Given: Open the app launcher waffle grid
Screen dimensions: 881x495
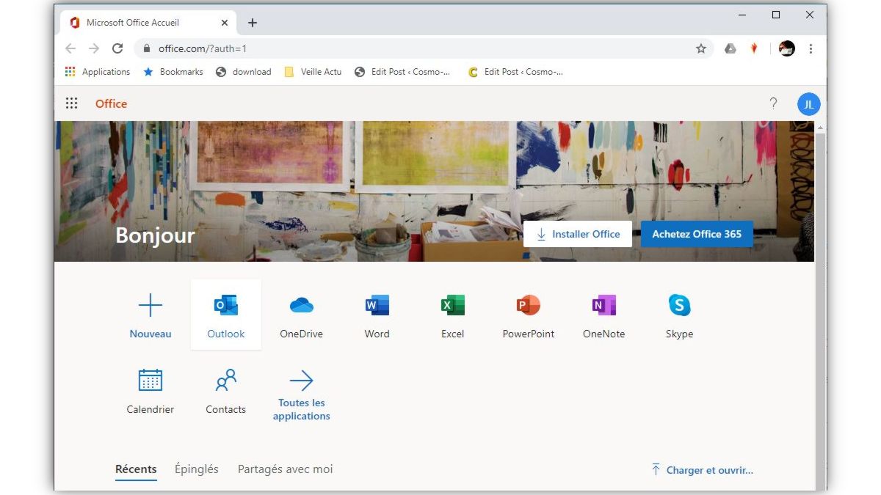Looking at the screenshot, I should pyautogui.click(x=71, y=103).
